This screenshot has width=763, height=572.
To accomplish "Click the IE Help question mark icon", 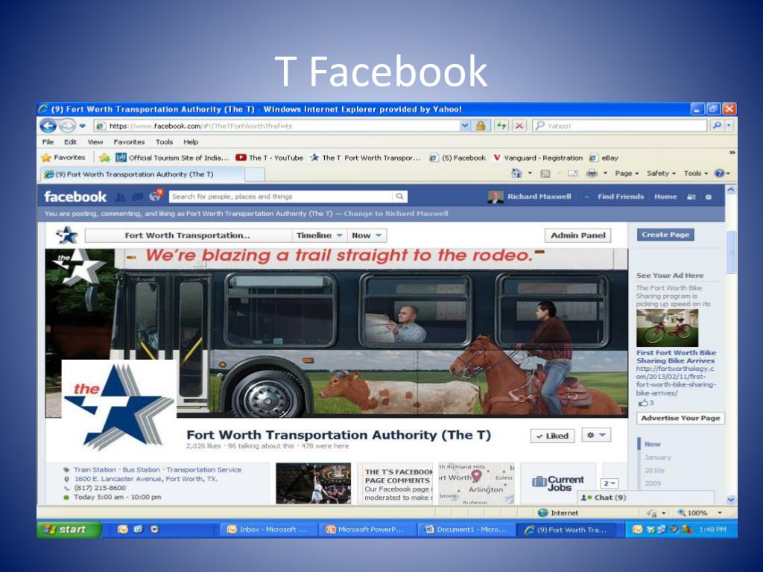I will (719, 173).
